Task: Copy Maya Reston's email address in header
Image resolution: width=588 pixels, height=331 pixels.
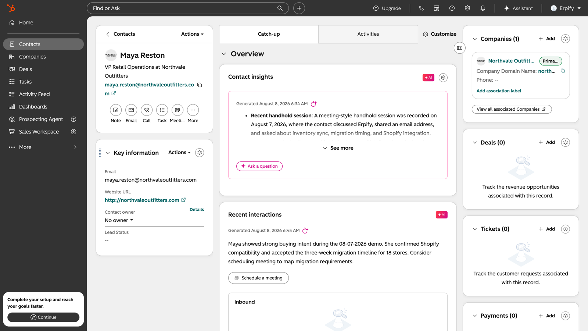Action: [x=200, y=85]
